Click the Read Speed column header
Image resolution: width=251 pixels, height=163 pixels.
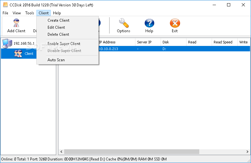tap(225, 42)
